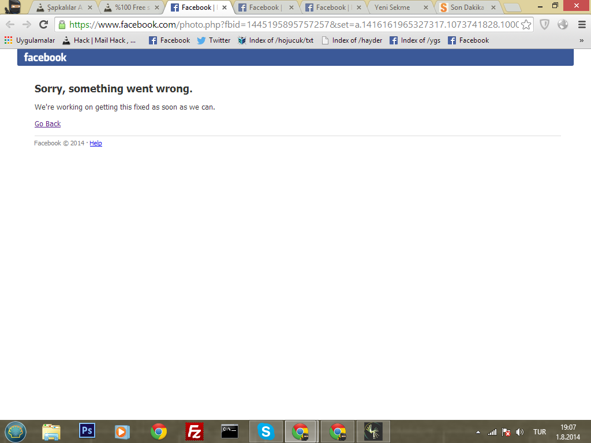Open the Command Prompt taskbar icon
Viewport: 591px width, 443px height.
pyautogui.click(x=230, y=431)
